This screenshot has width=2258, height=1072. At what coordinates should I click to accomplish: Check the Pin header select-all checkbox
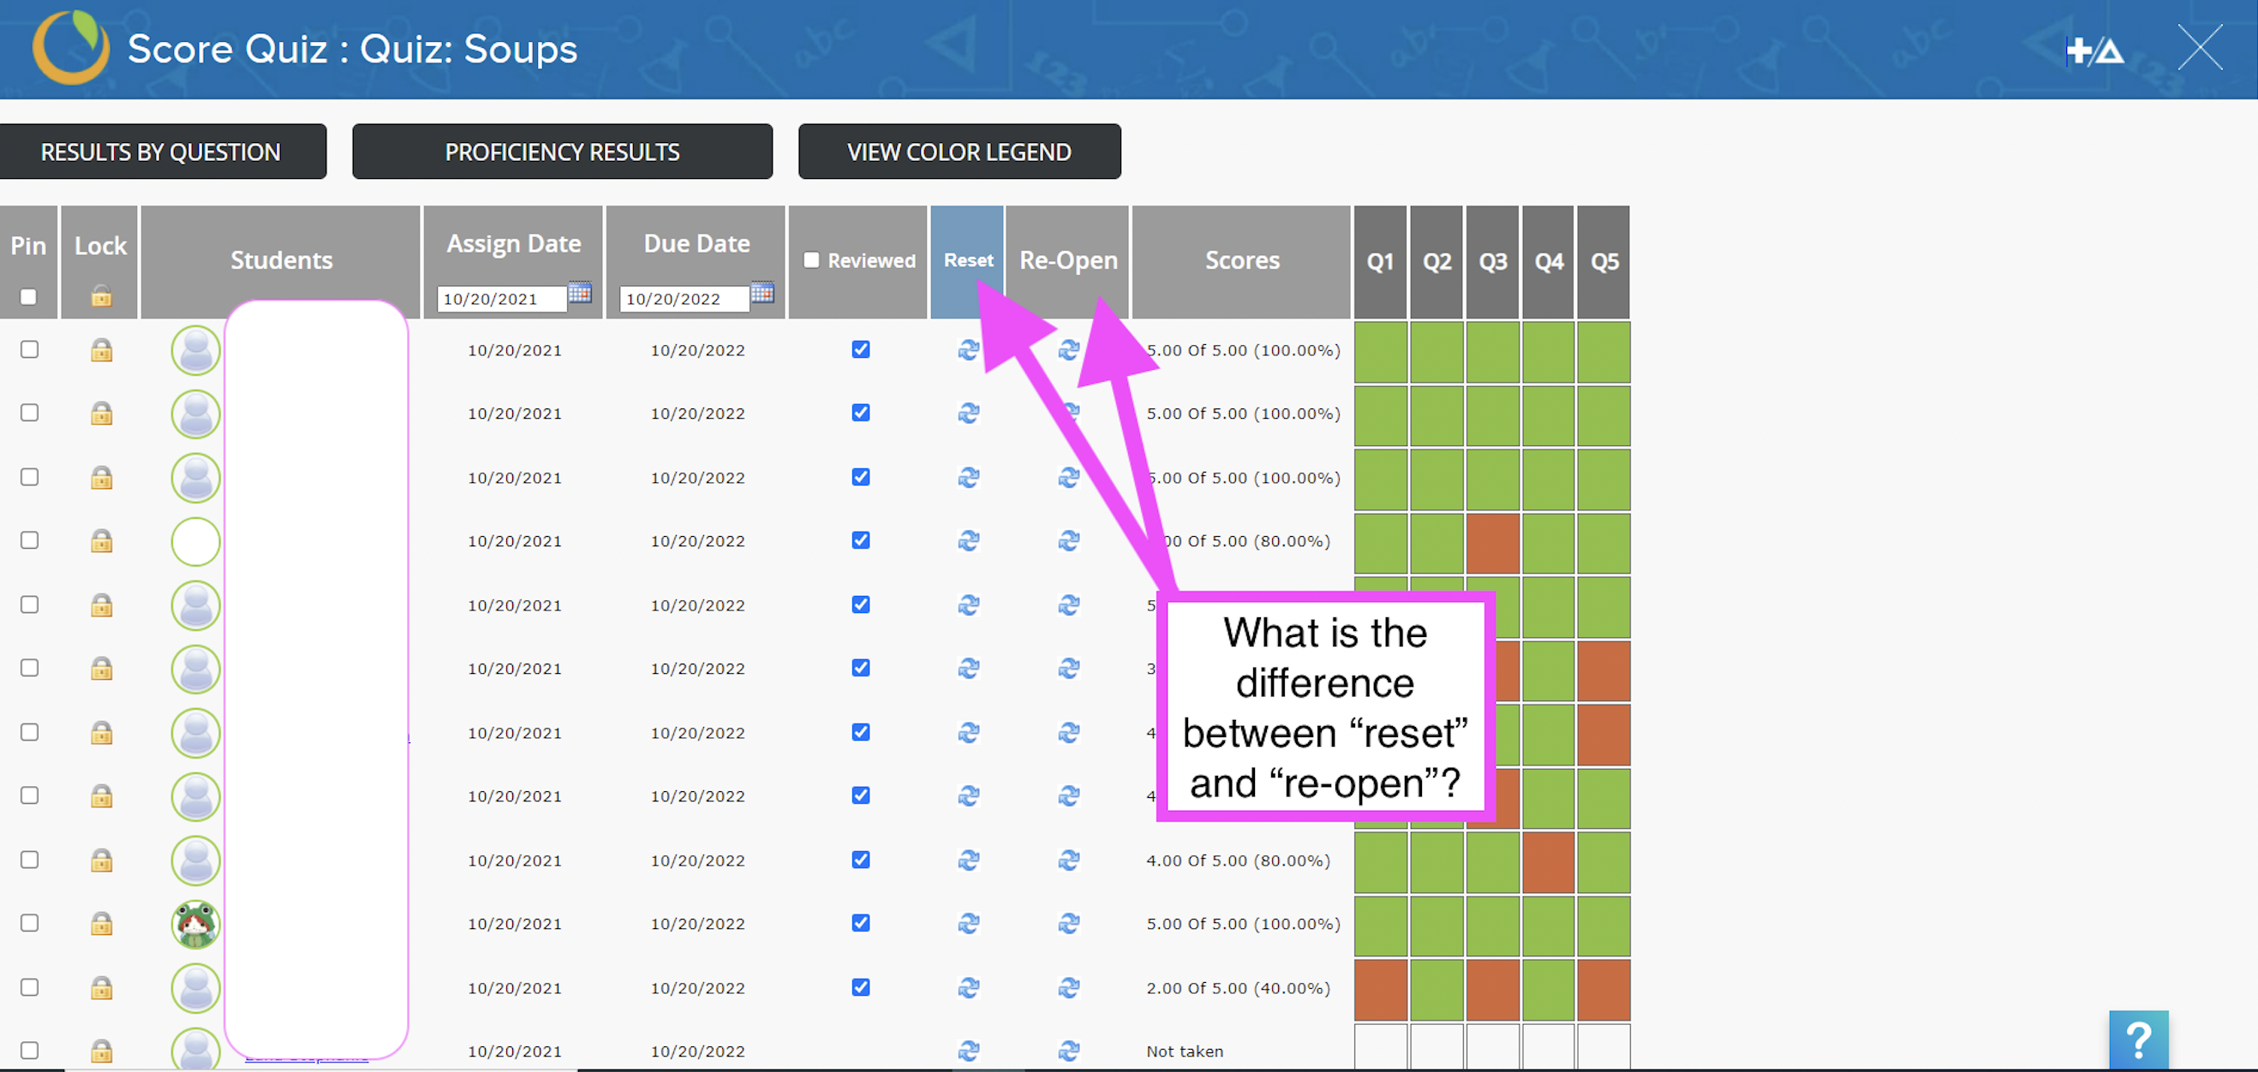click(x=29, y=297)
